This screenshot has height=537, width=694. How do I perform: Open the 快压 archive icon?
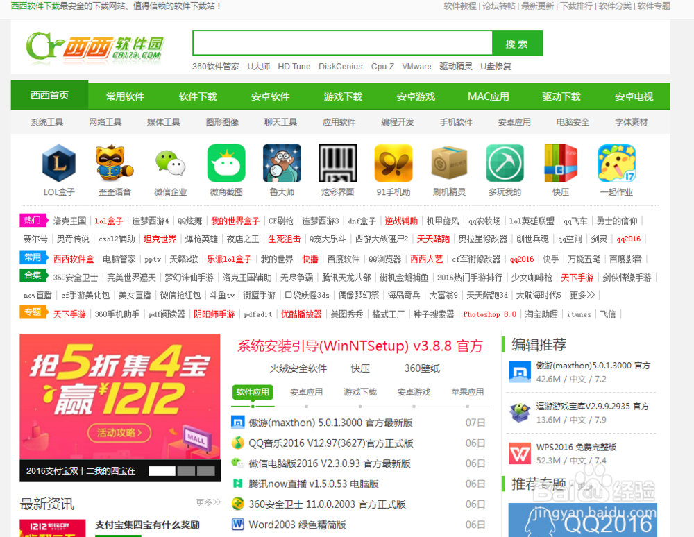click(561, 163)
